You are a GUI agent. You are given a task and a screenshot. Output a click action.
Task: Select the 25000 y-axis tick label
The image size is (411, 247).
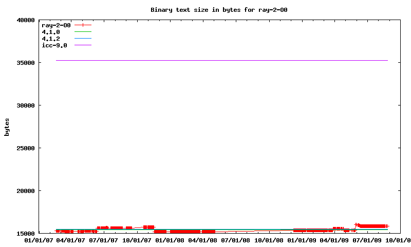point(25,148)
